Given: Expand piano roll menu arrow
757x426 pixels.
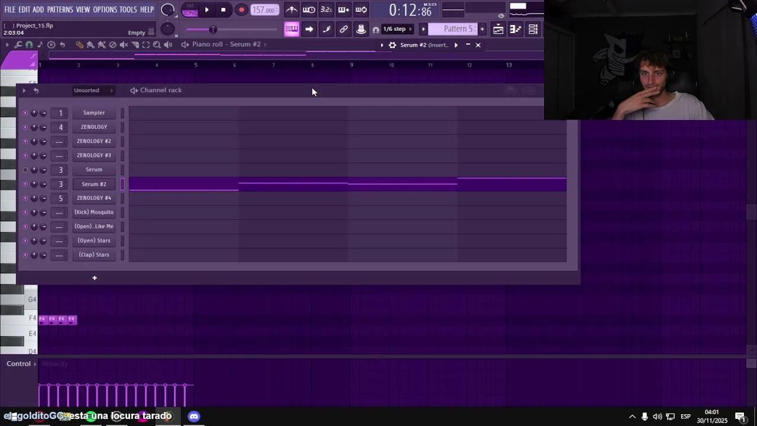Looking at the screenshot, I should 7,44.
